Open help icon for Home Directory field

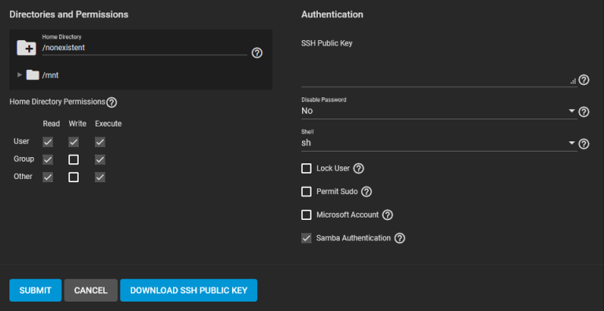pos(257,53)
